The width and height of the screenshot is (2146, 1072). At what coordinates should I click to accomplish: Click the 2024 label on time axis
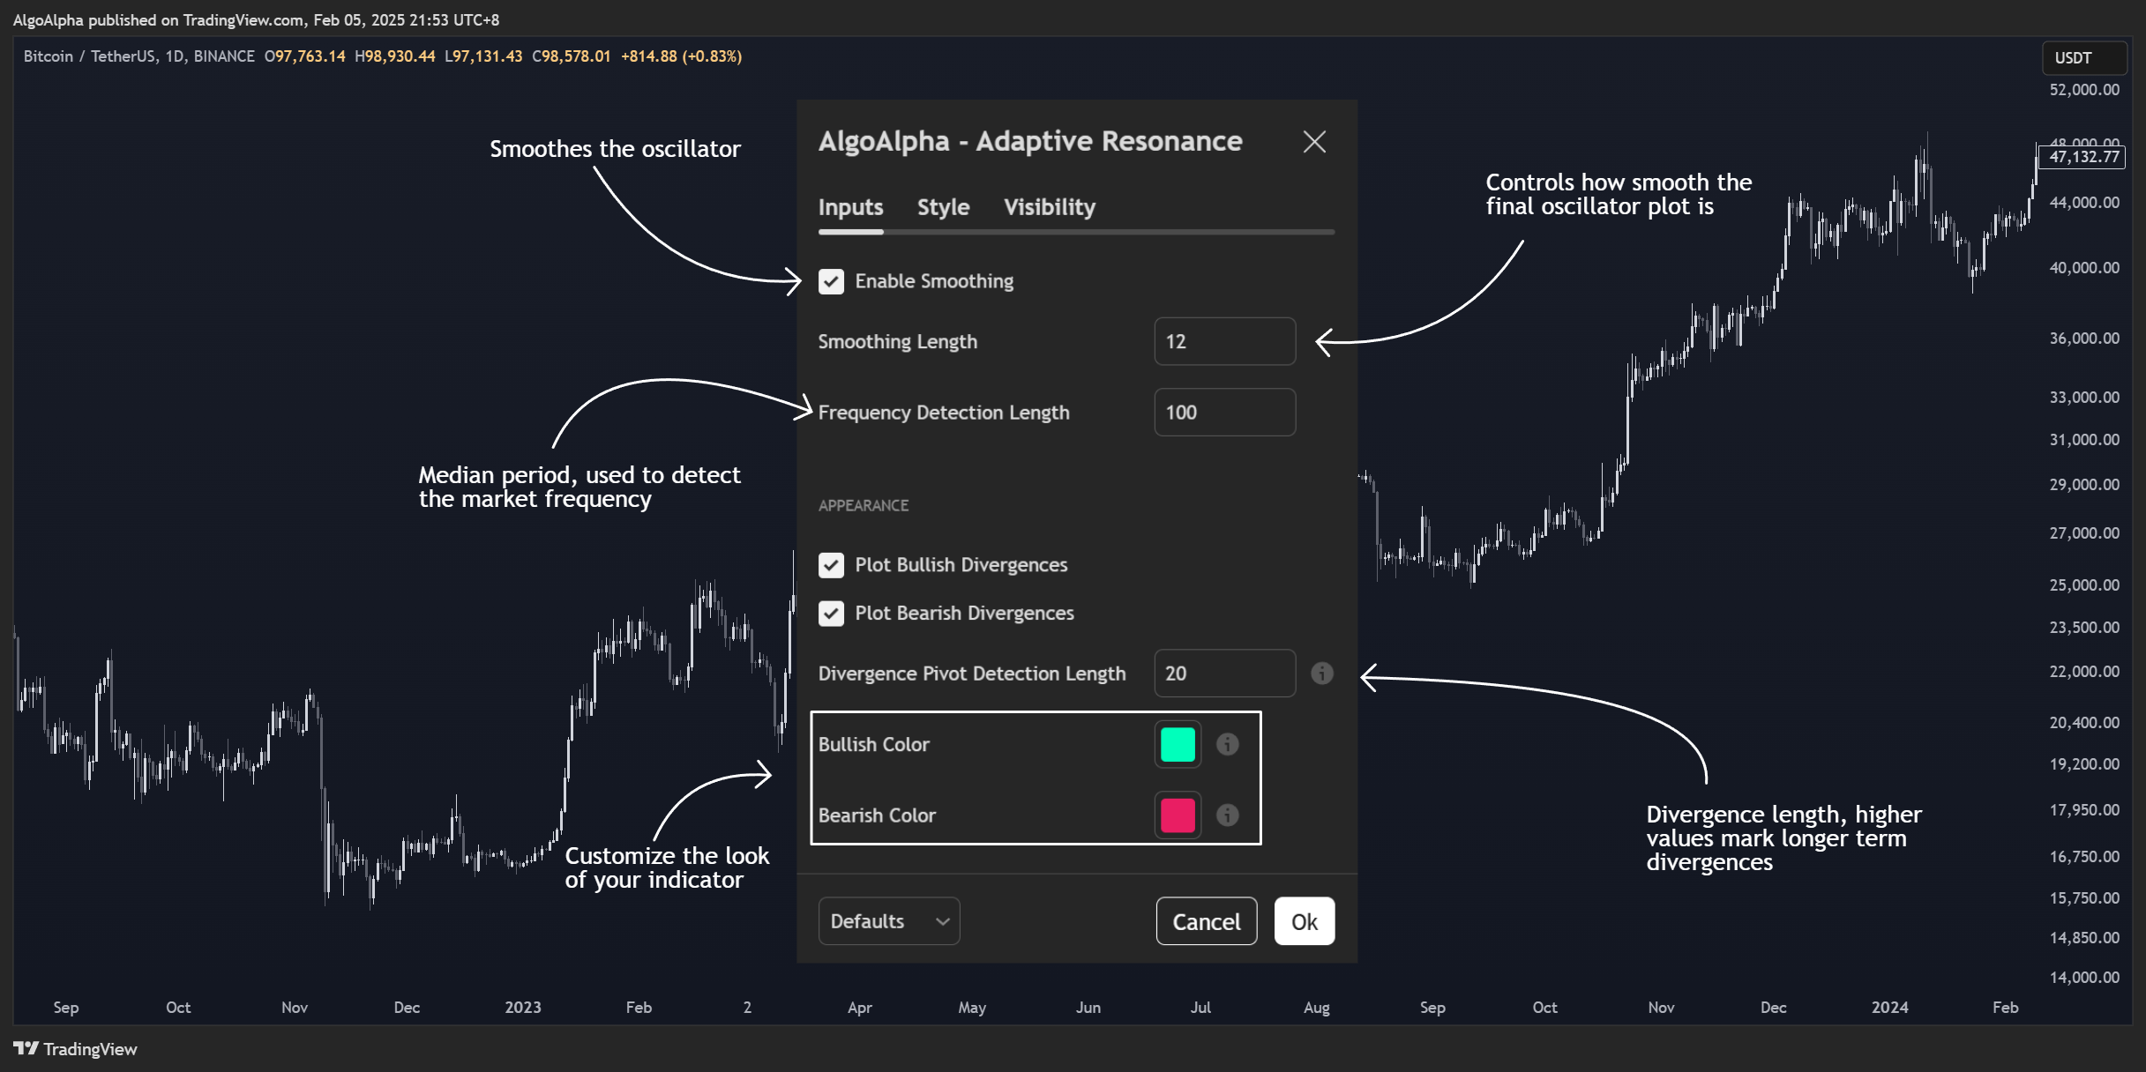point(1889,1008)
